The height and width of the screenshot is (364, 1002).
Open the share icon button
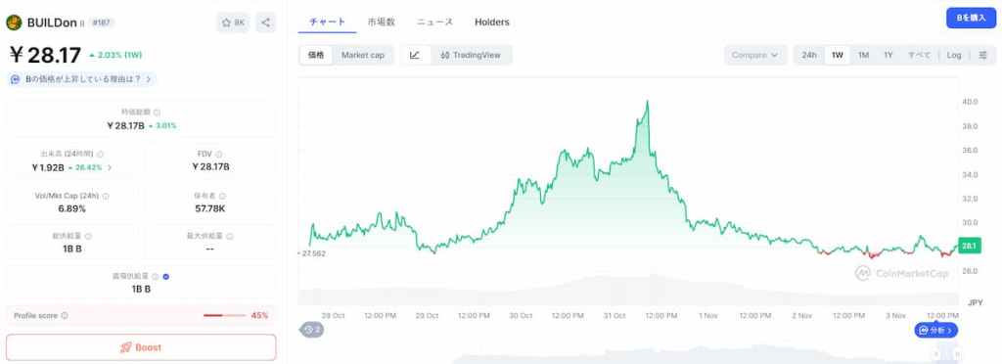[x=266, y=23]
